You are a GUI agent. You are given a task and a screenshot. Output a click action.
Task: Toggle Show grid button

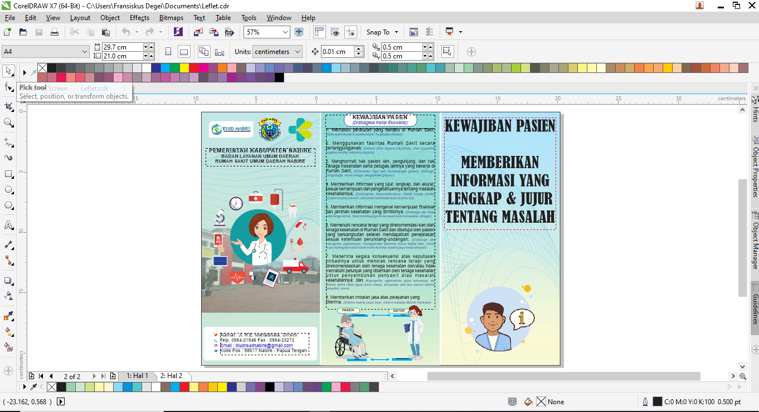pyautogui.click(x=335, y=32)
